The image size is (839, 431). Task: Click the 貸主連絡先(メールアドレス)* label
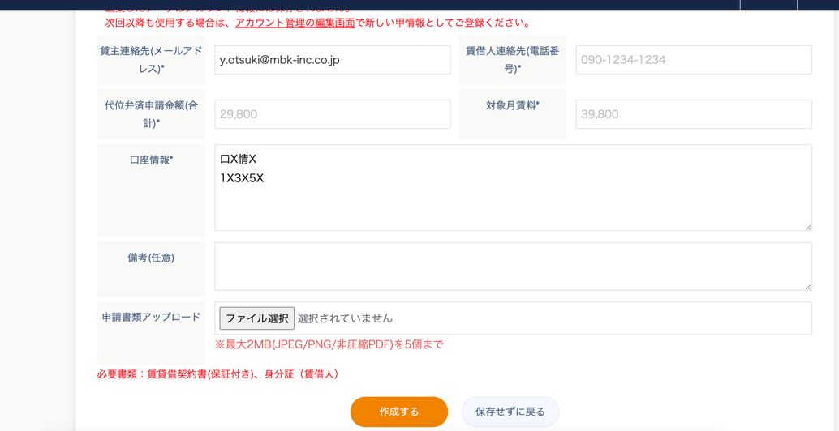pos(151,60)
